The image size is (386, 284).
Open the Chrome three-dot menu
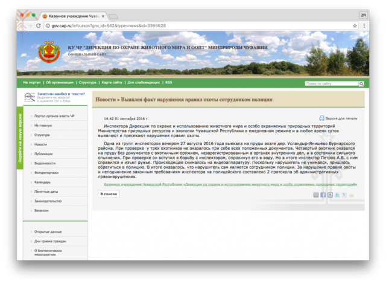tap(363, 25)
